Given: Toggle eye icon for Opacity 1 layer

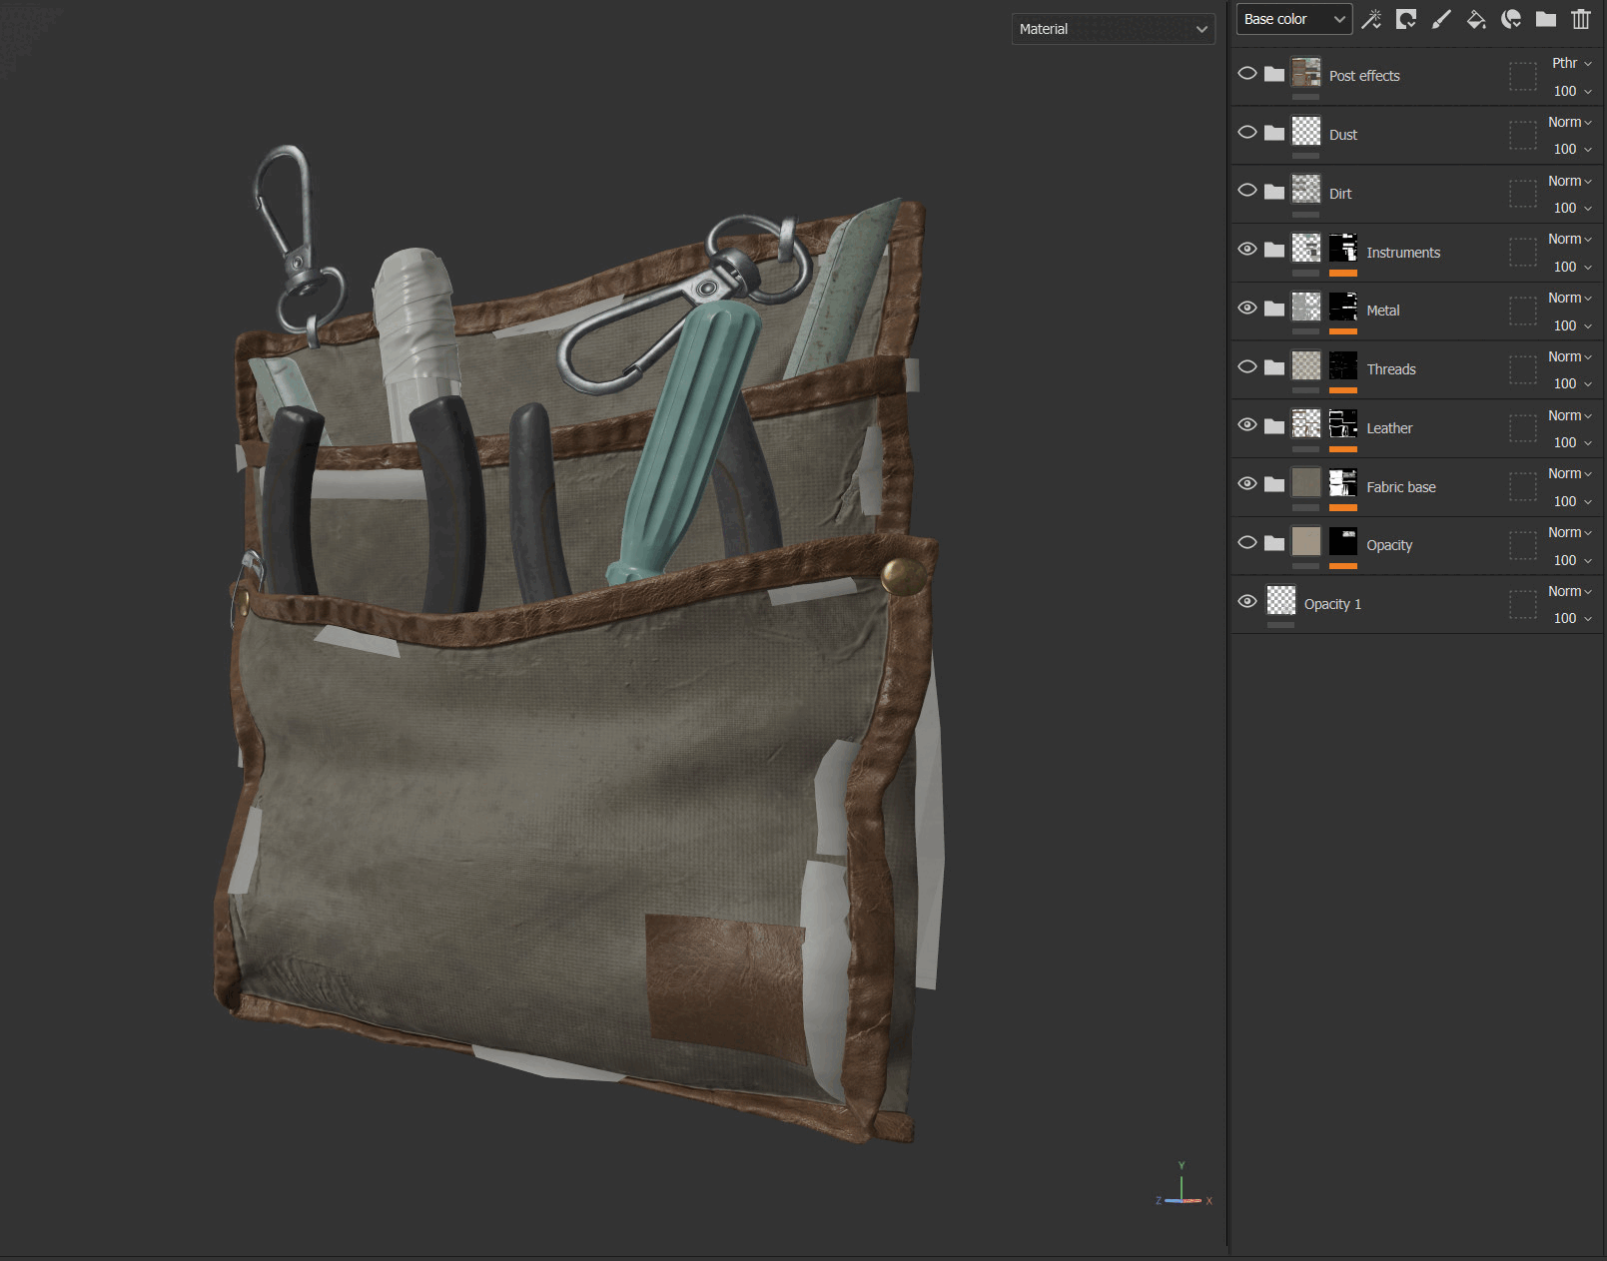Looking at the screenshot, I should click(x=1247, y=602).
